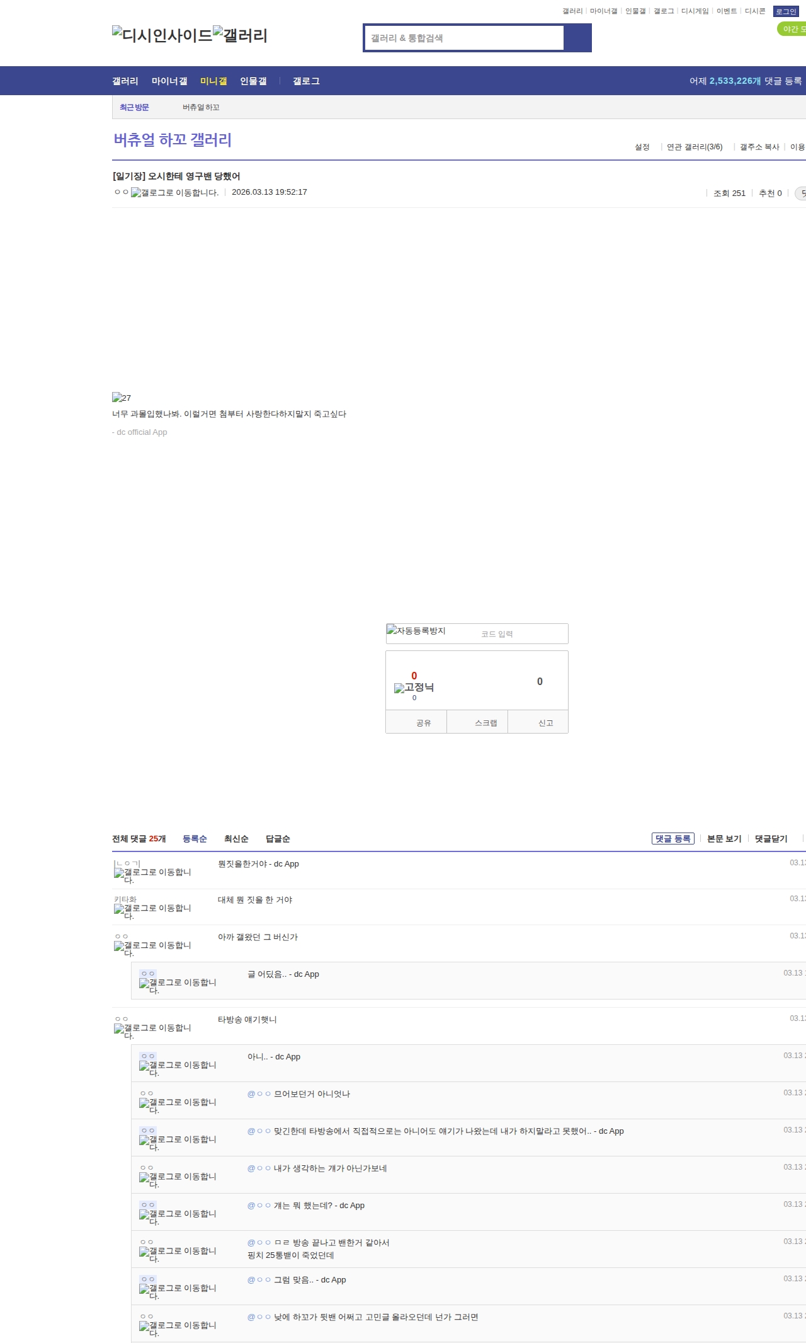Open 갤로그 in the main navigation bar
Screen dimensions: 806x1343
click(306, 81)
